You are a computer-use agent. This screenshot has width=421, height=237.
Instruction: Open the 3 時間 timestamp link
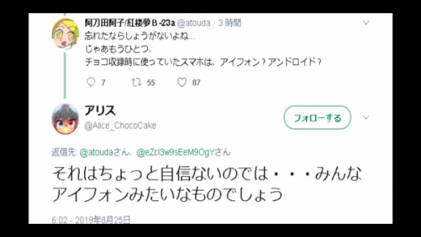229,23
